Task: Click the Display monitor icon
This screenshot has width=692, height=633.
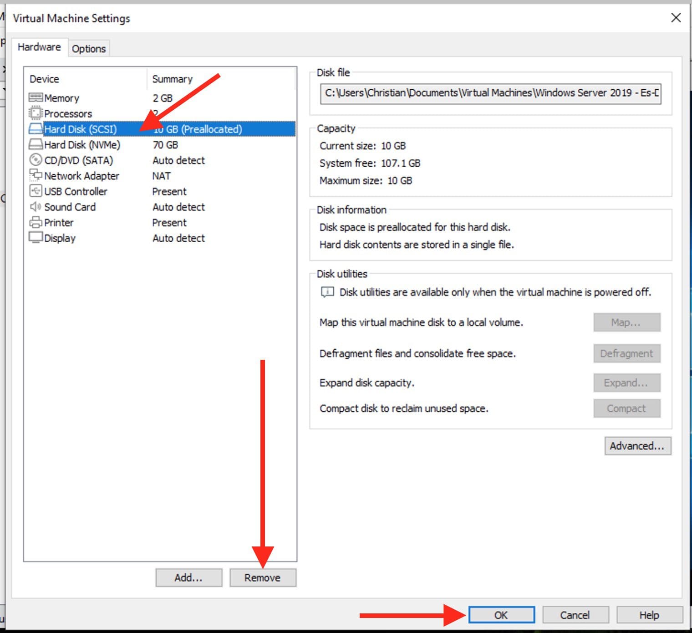Action: [x=36, y=238]
